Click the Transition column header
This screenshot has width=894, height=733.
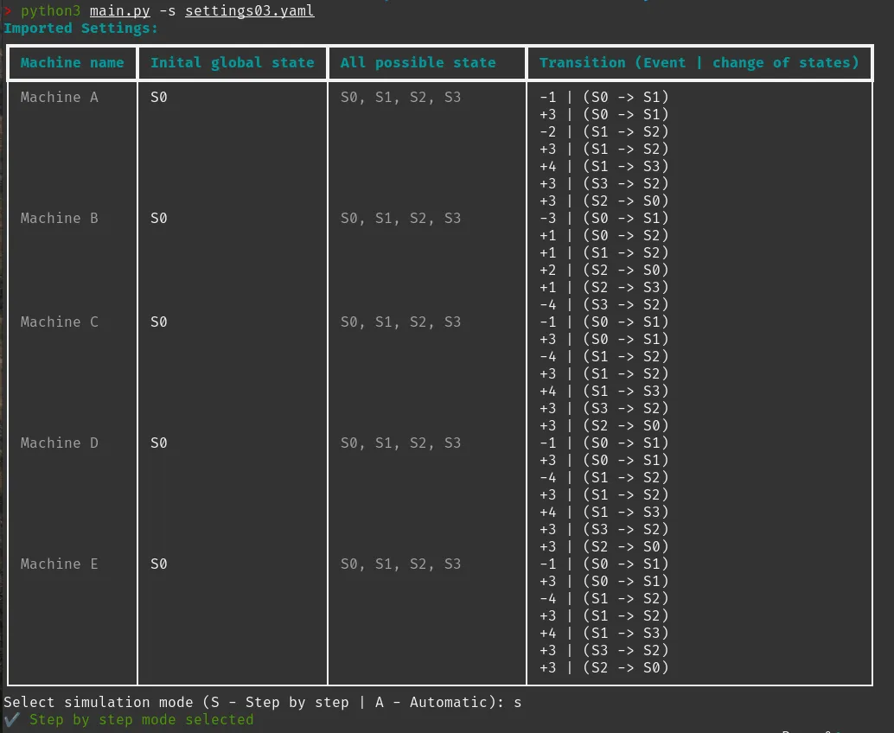pyautogui.click(x=699, y=63)
